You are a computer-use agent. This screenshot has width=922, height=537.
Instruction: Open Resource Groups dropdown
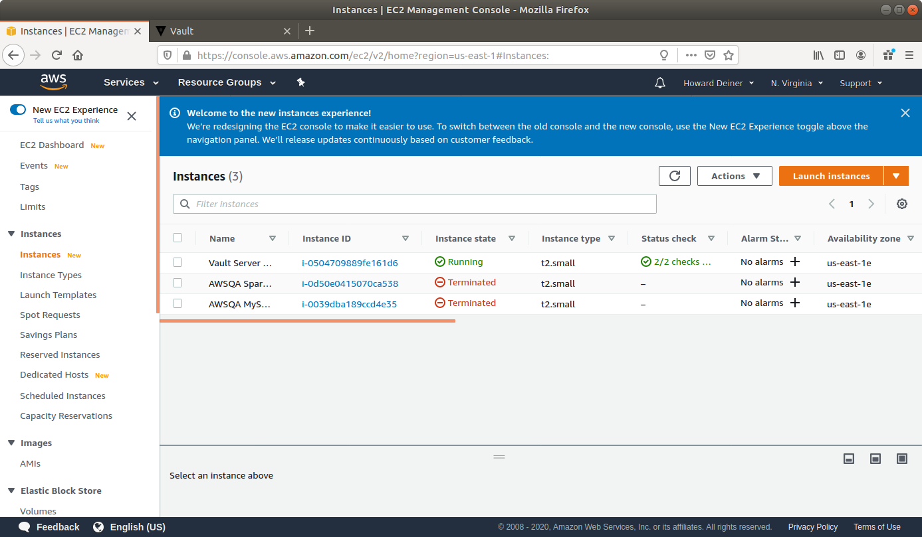point(228,82)
